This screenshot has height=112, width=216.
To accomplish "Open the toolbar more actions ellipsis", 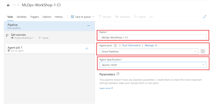I will (x=151, y=17).
